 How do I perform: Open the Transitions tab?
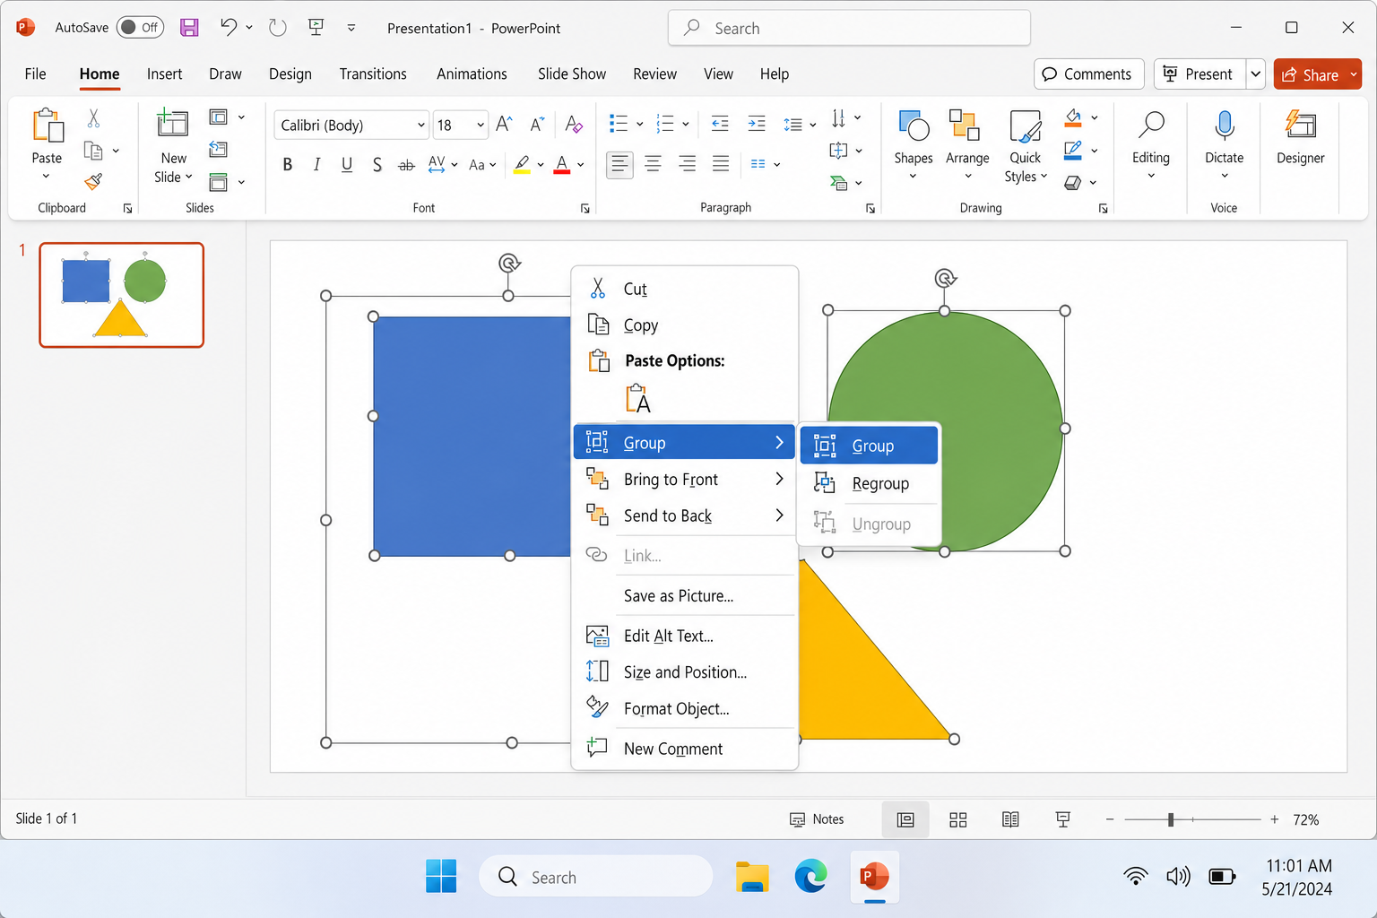(x=373, y=74)
